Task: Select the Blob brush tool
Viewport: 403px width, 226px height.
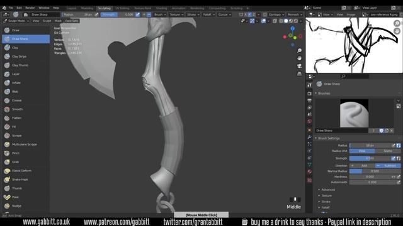Action: (x=26, y=92)
